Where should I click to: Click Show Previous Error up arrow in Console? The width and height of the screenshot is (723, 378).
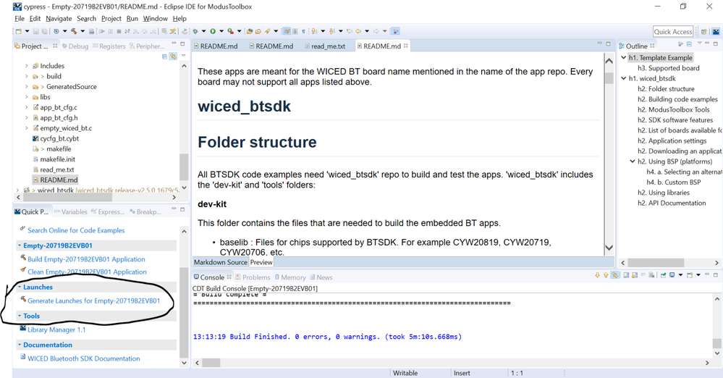point(606,275)
